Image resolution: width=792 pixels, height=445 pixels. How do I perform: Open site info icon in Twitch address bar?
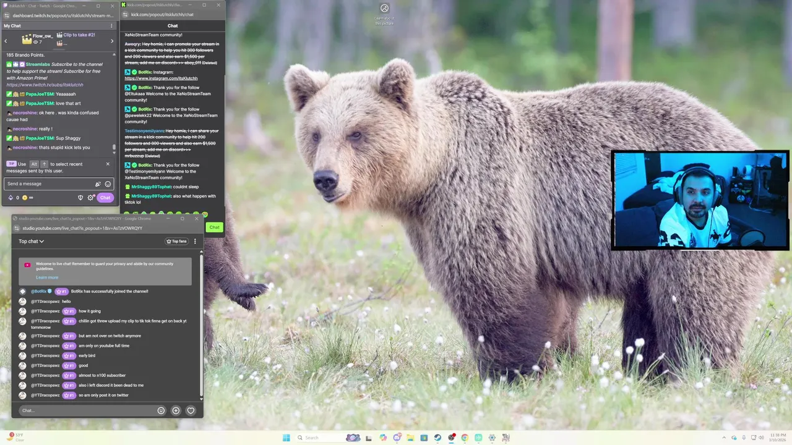[7, 15]
